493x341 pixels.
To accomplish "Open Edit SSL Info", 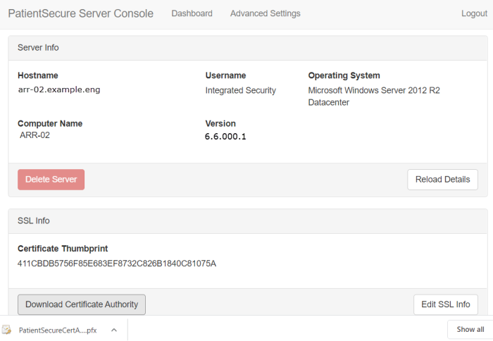I will (445, 304).
